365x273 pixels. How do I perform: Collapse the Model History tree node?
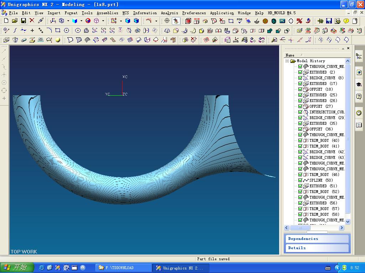(x=287, y=61)
